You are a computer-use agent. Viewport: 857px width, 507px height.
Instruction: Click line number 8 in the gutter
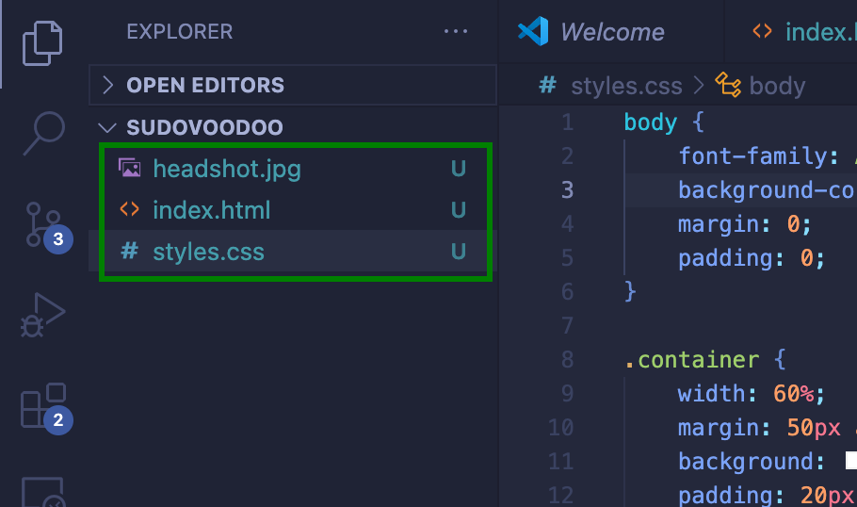point(567,359)
